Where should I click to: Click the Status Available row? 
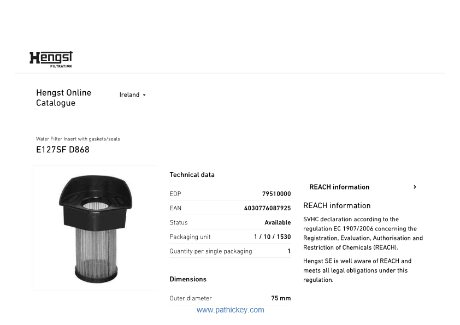pyautogui.click(x=230, y=222)
